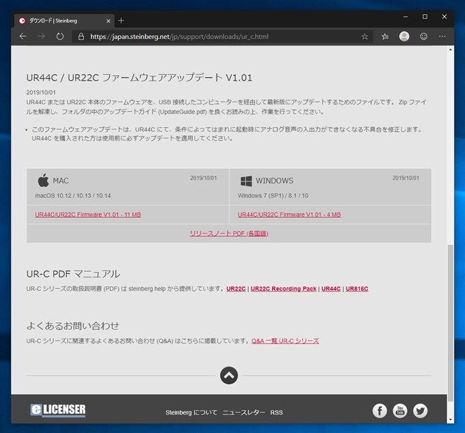Click the lock icon in the address bar
The image size is (465, 433).
tap(81, 36)
